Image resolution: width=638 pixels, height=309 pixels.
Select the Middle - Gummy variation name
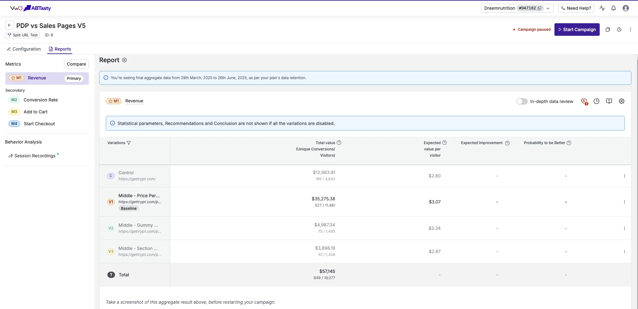138,225
